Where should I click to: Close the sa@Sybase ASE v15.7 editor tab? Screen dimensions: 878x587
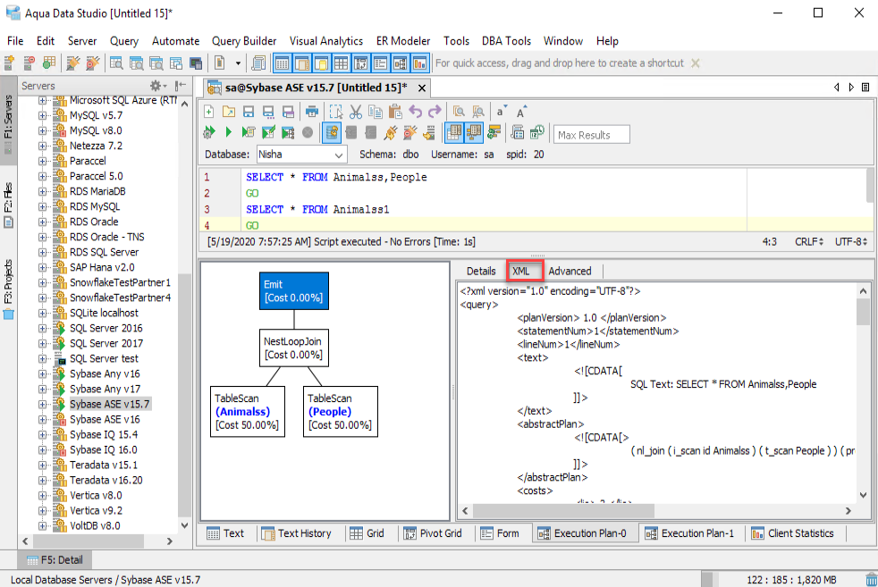(422, 88)
